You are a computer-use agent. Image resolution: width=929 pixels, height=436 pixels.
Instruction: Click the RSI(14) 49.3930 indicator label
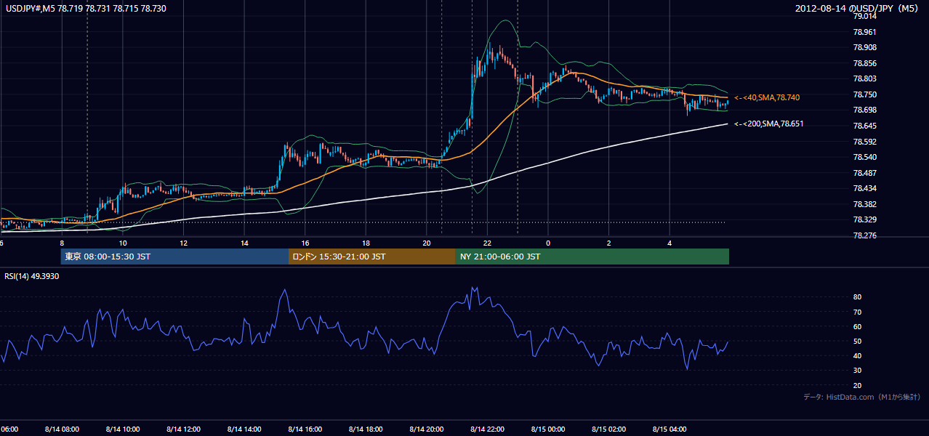[x=32, y=277]
